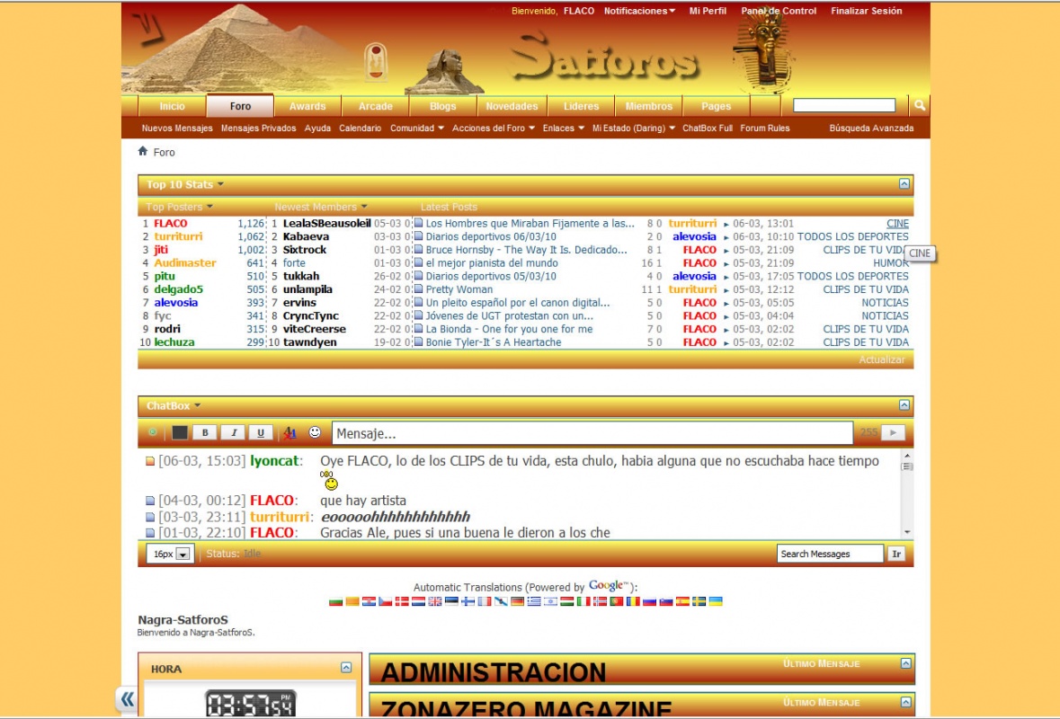Open the Pretty Woman post link
The image size is (1060, 719).
[x=459, y=289]
